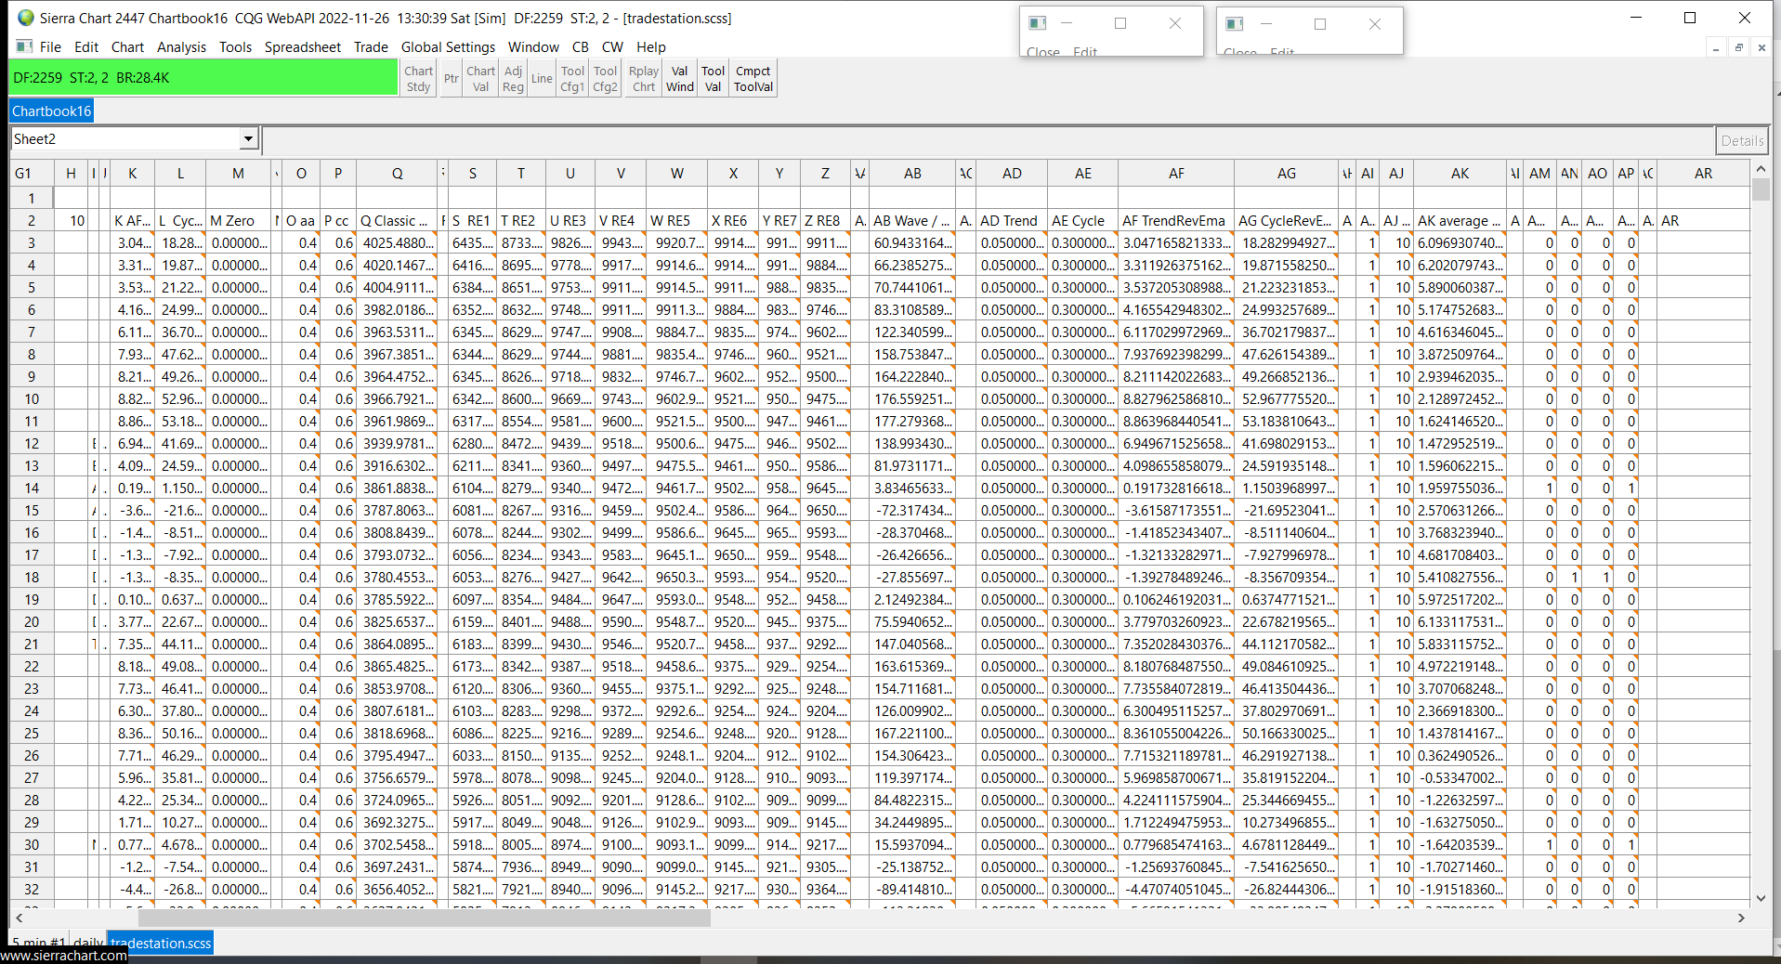Click the Adj Reg toolbar button
This screenshot has width=1781, height=964.
tap(513, 79)
